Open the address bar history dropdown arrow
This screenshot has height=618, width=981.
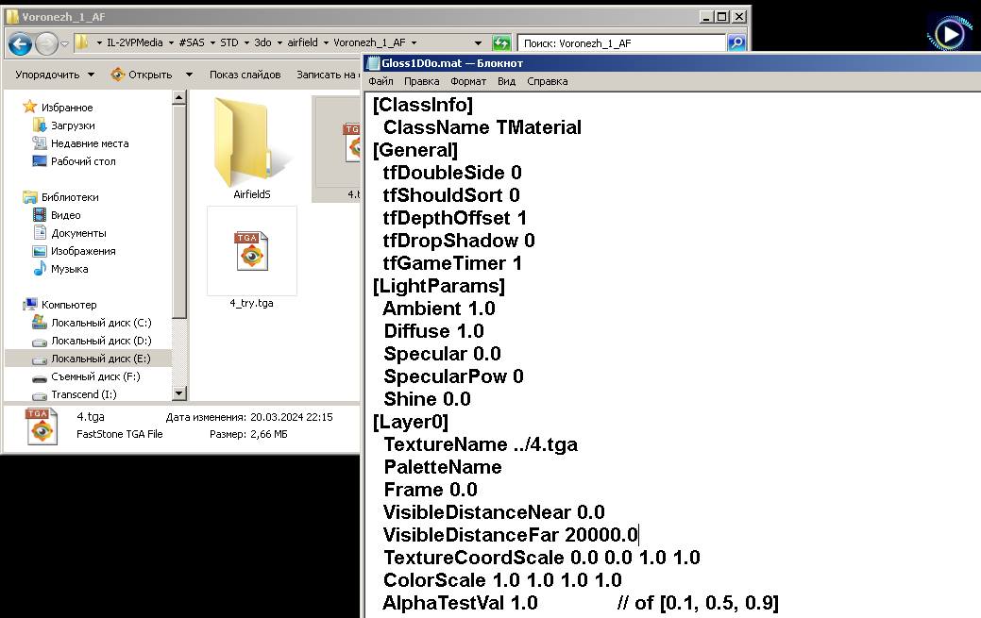click(x=478, y=43)
